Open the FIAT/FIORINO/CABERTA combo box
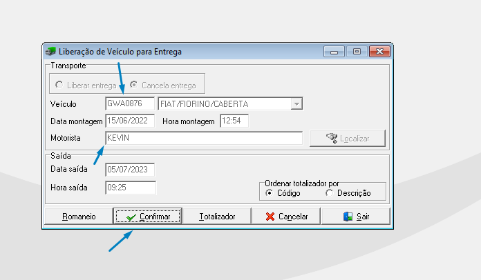481x280 pixels. point(230,103)
